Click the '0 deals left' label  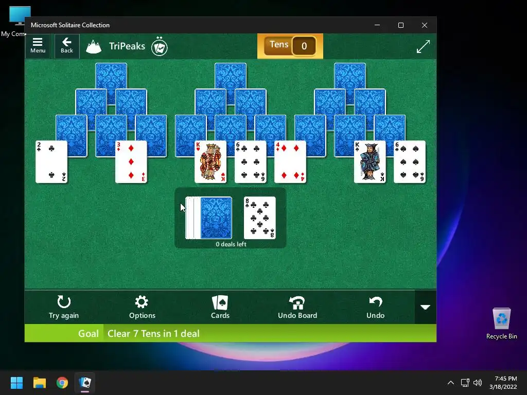231,244
